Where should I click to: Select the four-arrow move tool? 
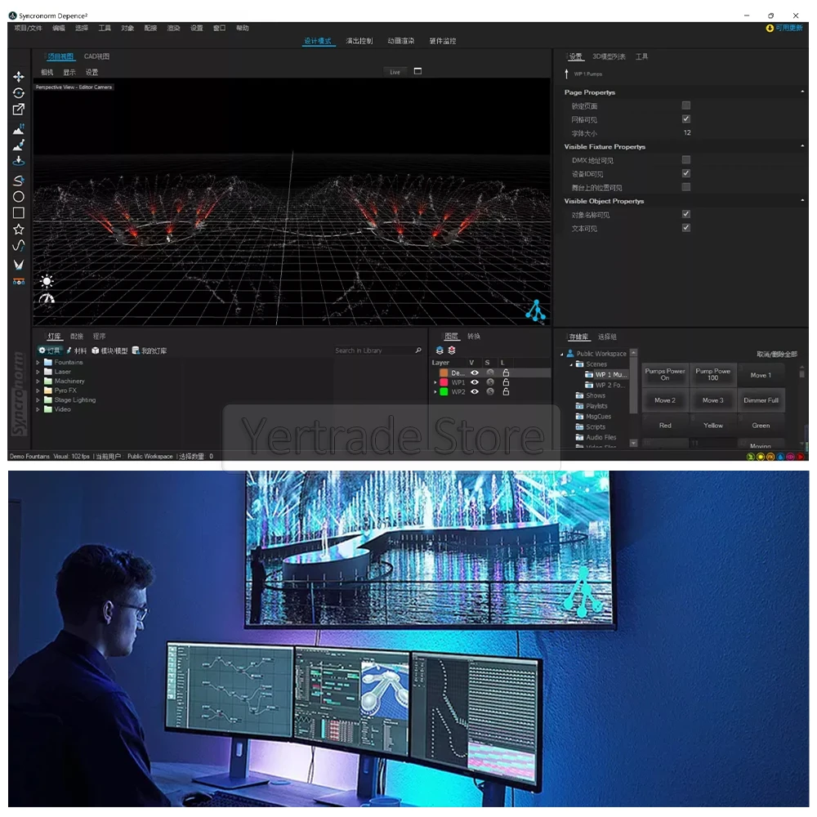[19, 77]
